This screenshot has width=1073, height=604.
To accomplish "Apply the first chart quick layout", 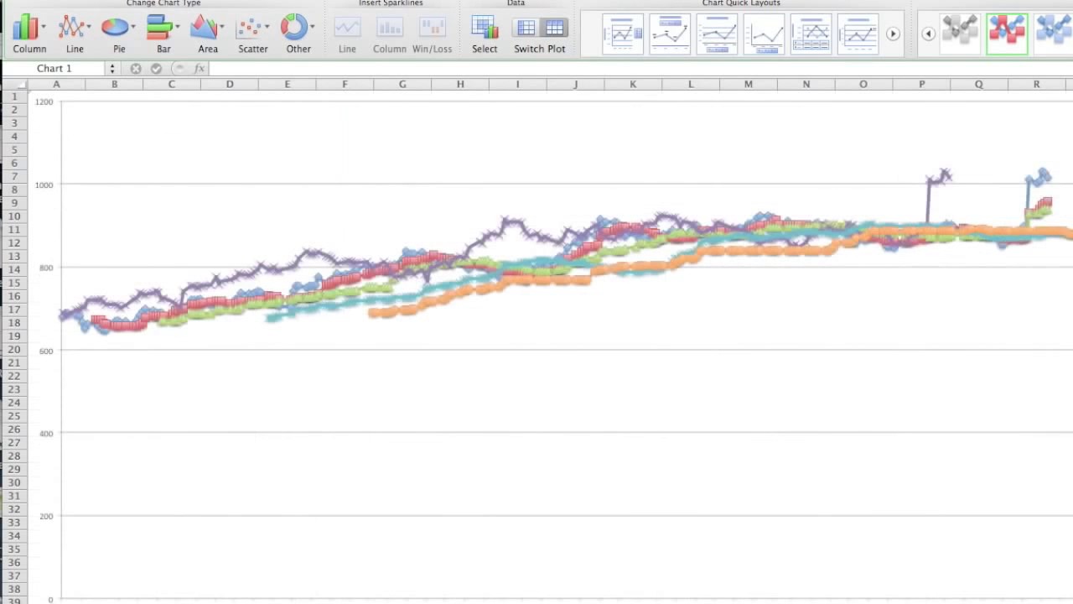I will (x=623, y=34).
